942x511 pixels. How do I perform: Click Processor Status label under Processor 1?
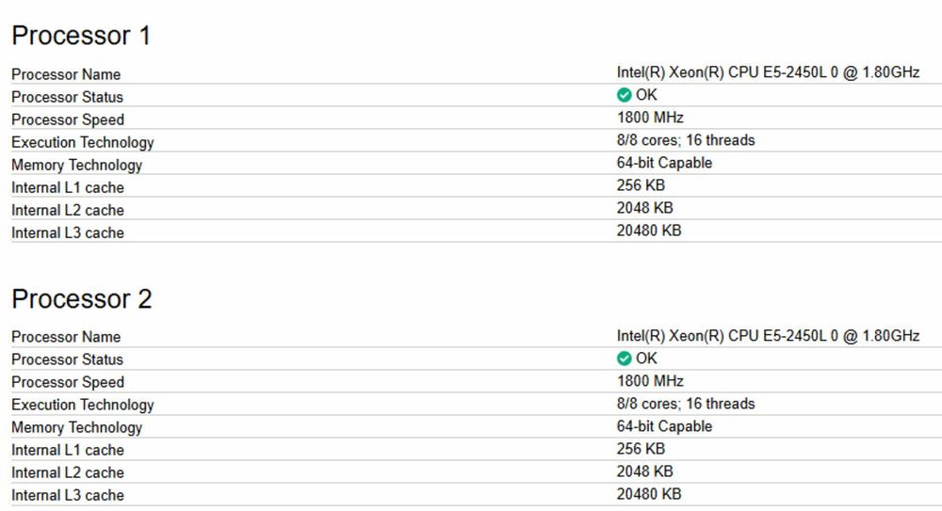(x=68, y=97)
